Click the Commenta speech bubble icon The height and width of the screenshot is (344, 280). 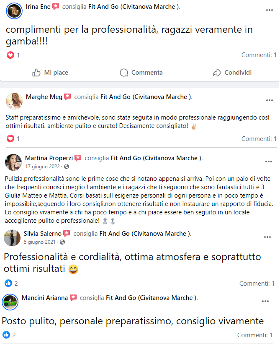pyautogui.click(x=124, y=73)
